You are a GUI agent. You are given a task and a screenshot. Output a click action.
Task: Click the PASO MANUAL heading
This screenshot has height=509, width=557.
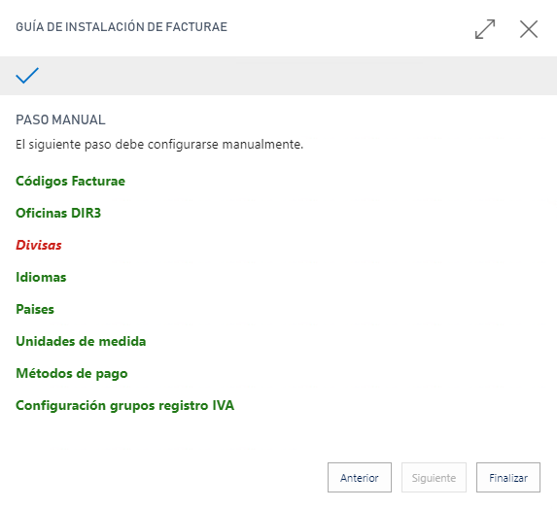pyautogui.click(x=60, y=119)
